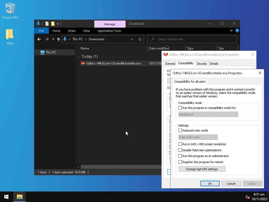Click the Manage contextual tab
The height and width of the screenshot is (202, 269).
point(110,24)
